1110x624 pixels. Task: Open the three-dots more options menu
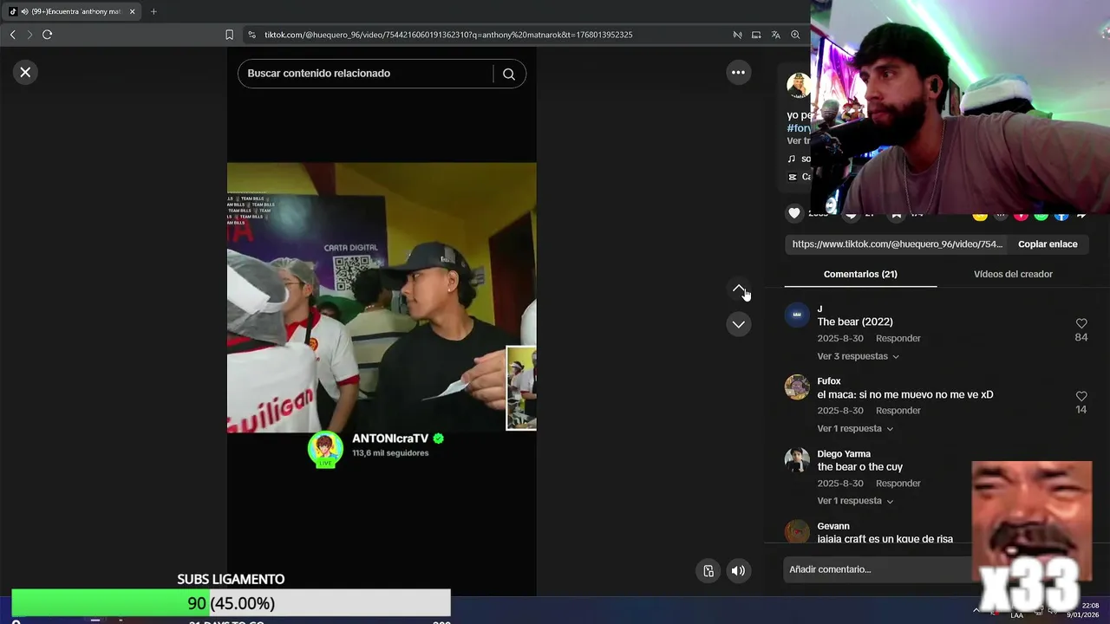point(738,73)
